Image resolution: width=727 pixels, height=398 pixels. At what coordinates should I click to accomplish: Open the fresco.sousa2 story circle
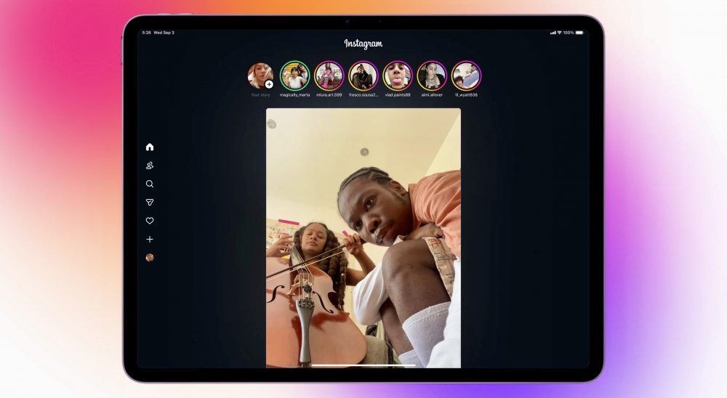(x=363, y=76)
